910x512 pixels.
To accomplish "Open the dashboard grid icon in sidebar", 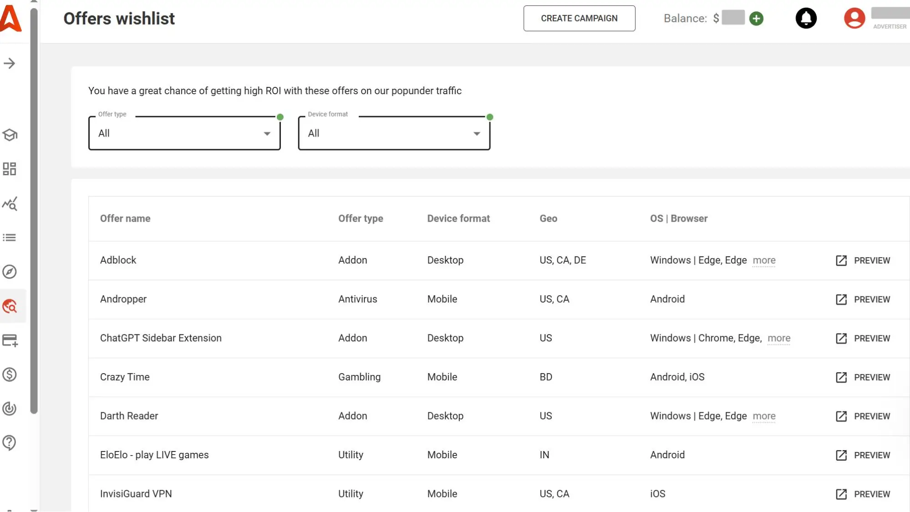I will coord(10,169).
